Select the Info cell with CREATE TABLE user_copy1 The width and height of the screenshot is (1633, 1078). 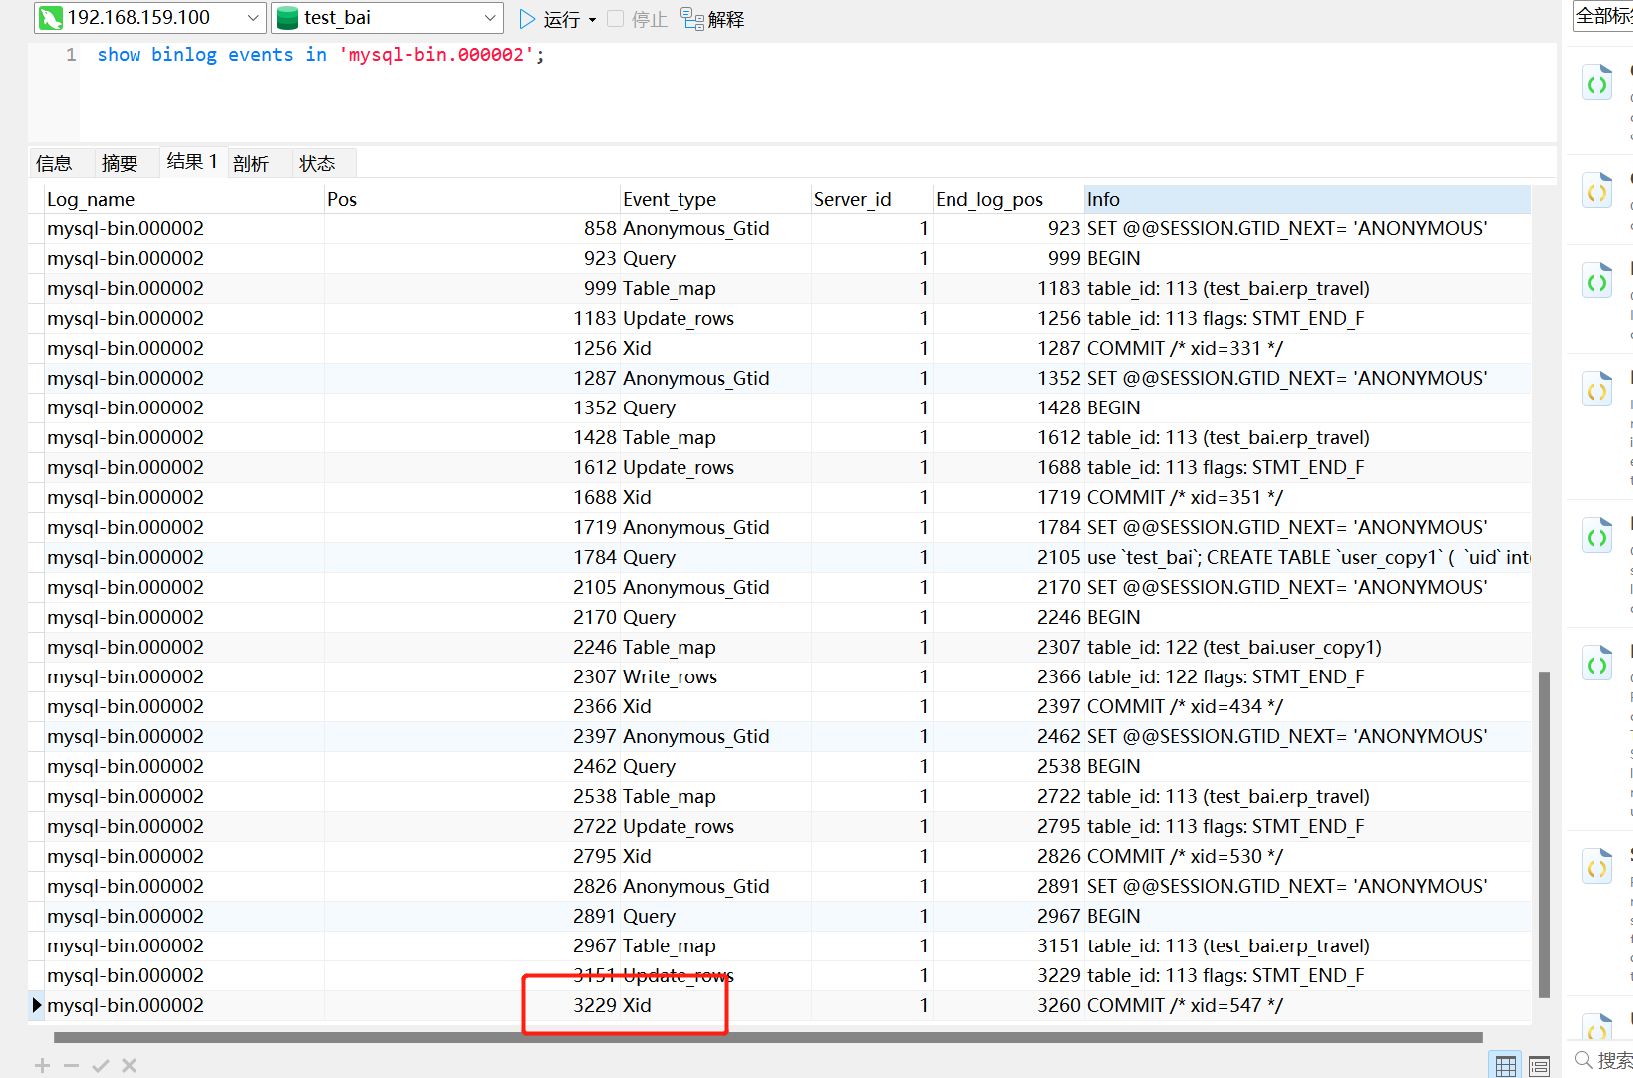(1308, 557)
